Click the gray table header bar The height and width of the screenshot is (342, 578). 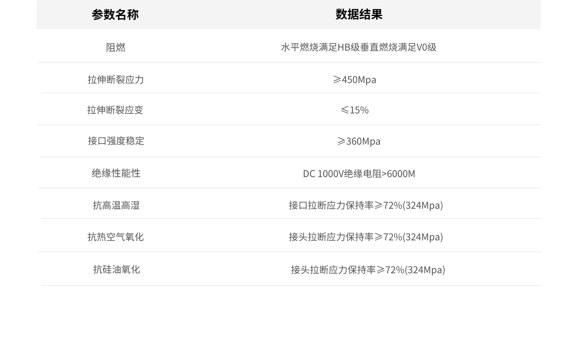click(236, 14)
